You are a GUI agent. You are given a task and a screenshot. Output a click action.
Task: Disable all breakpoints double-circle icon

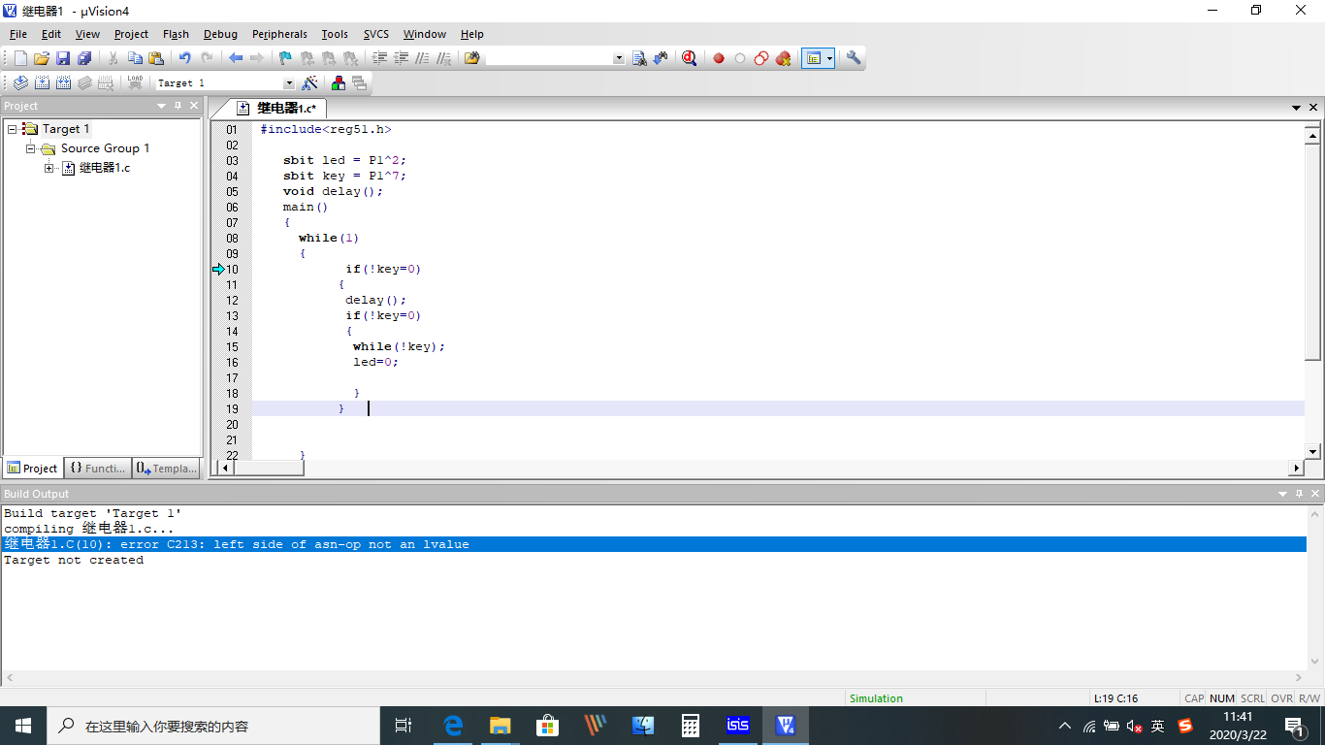pyautogui.click(x=761, y=58)
